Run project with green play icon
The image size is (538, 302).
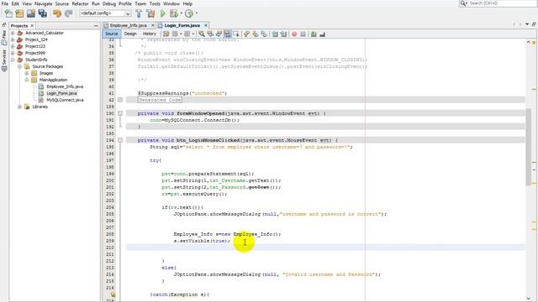[163, 13]
